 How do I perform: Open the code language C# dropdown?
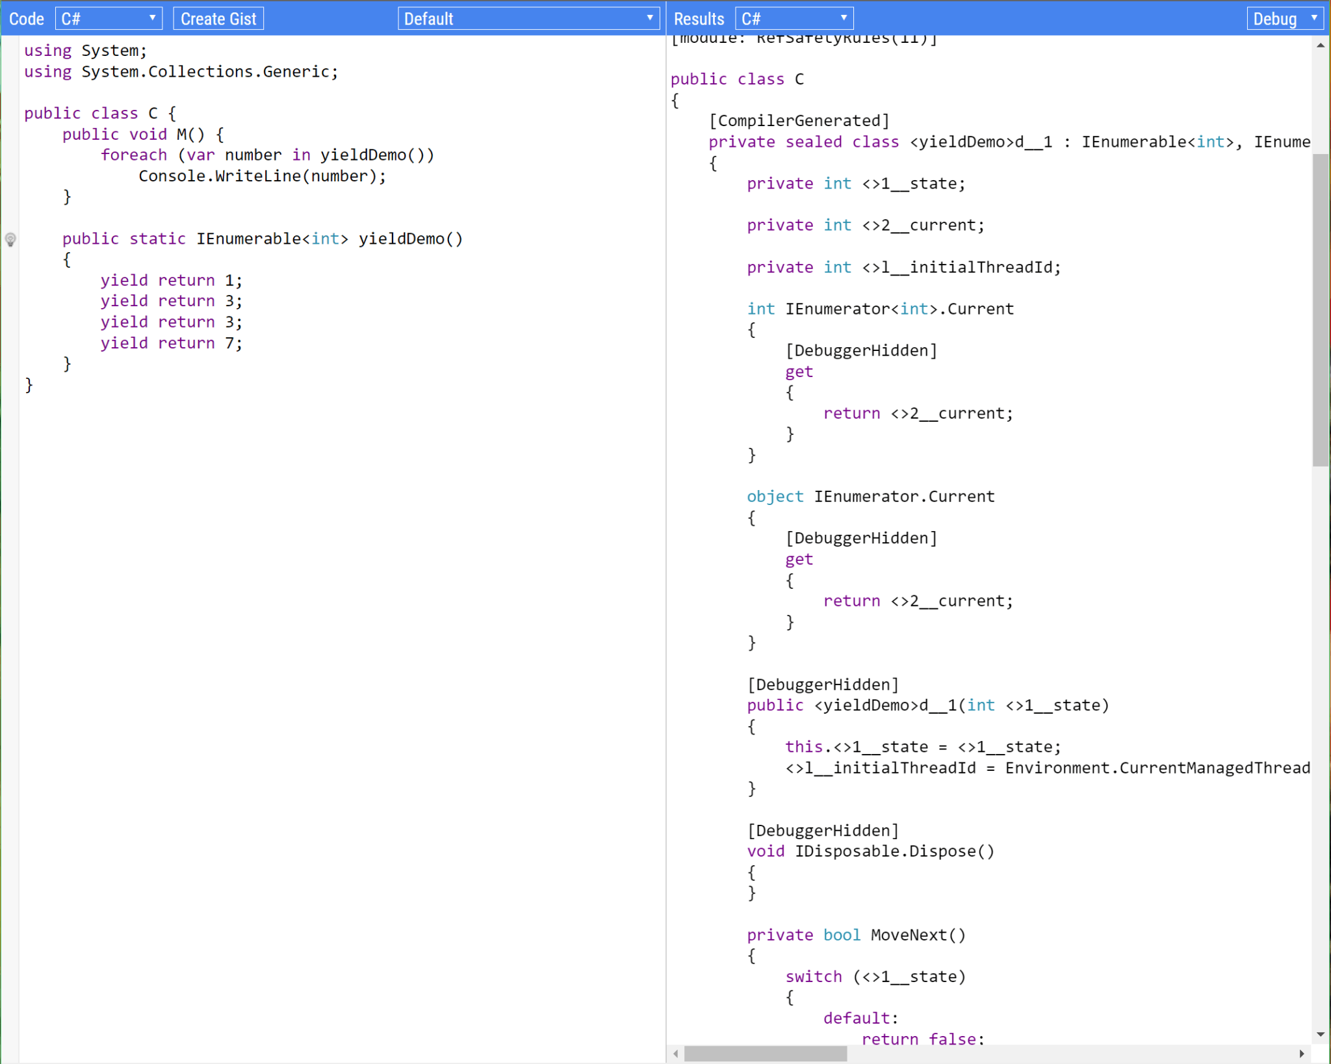point(108,18)
